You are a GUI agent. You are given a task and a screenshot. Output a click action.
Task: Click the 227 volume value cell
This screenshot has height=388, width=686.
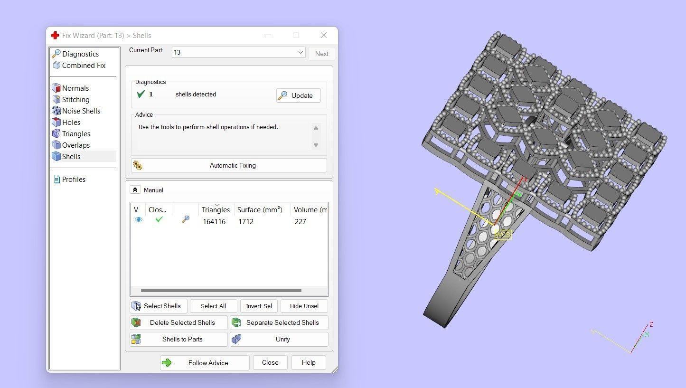click(x=300, y=222)
